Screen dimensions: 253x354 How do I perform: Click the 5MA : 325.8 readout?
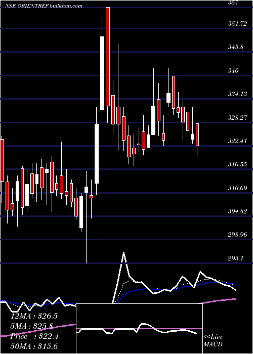(32, 326)
